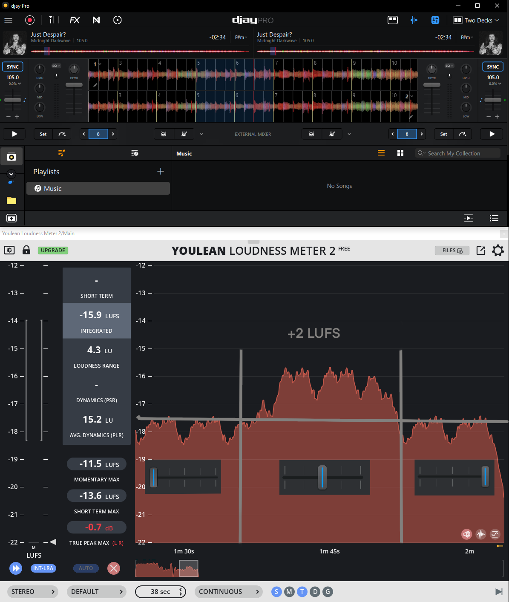The height and width of the screenshot is (602, 509).
Task: Click the Search My Collection field
Action: (x=458, y=153)
